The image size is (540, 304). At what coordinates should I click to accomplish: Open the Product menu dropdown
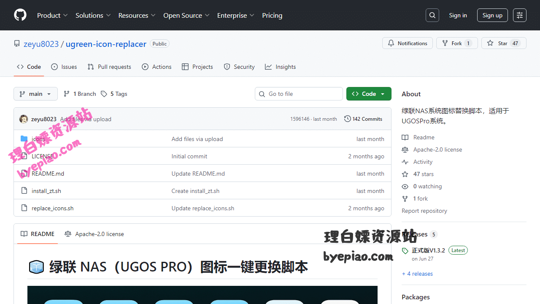coord(52,15)
